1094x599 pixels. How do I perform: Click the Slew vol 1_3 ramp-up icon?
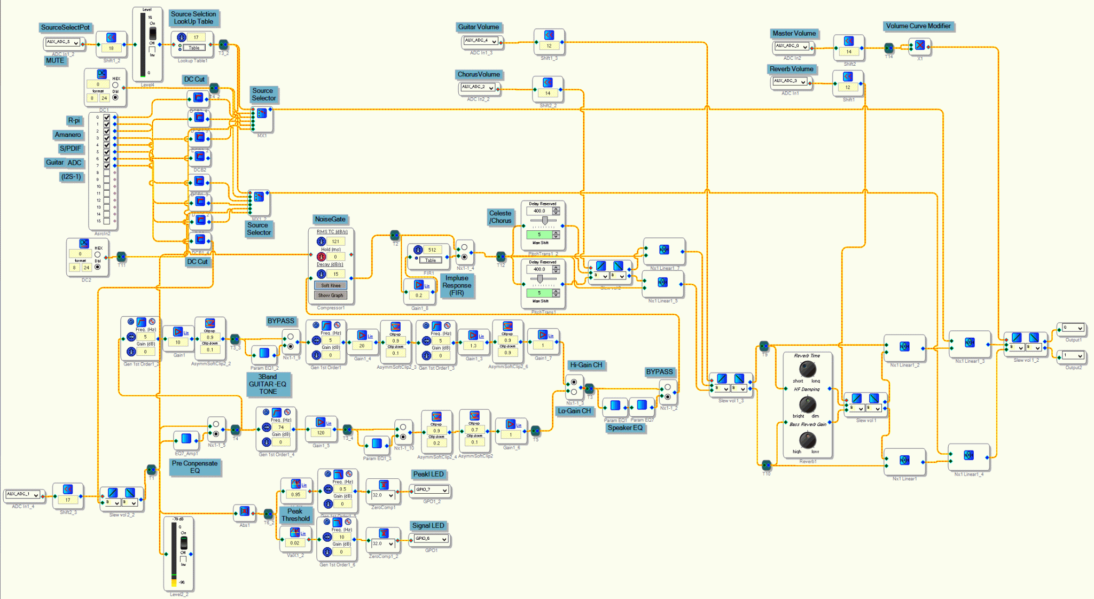[722, 379]
